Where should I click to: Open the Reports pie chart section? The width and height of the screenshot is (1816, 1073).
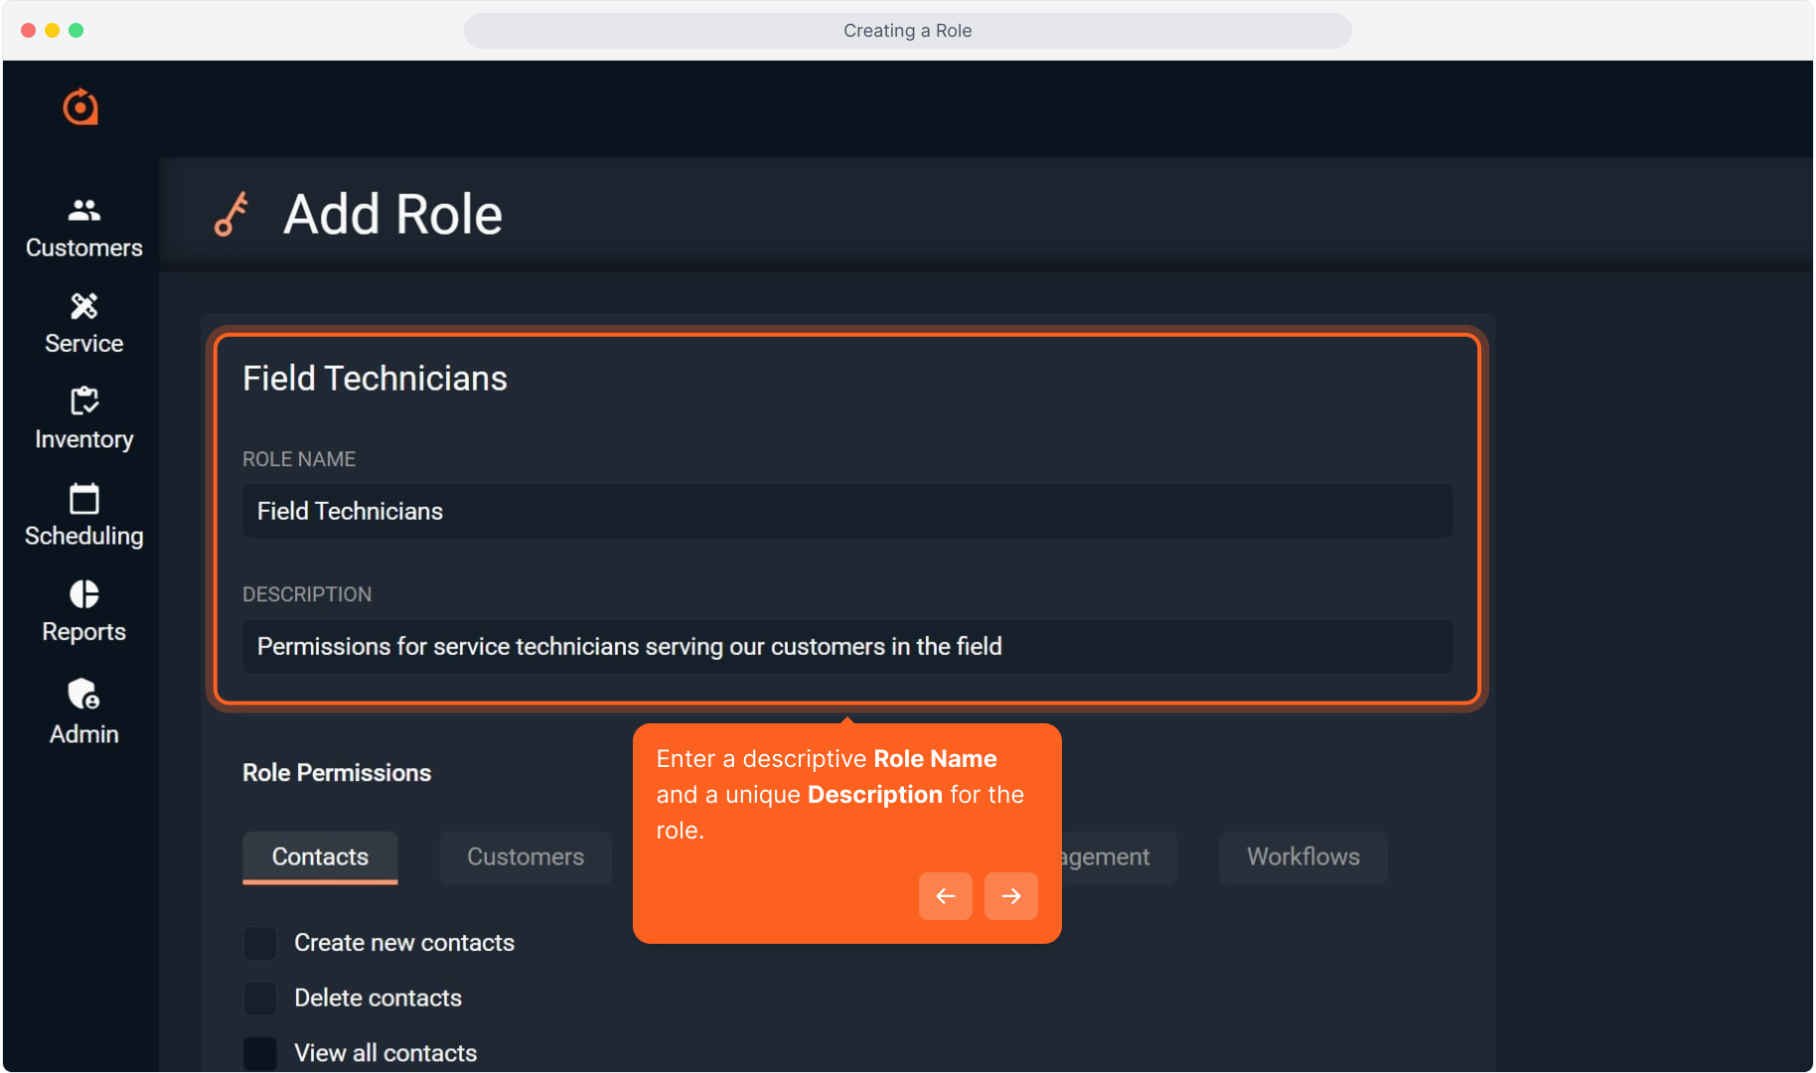[83, 611]
